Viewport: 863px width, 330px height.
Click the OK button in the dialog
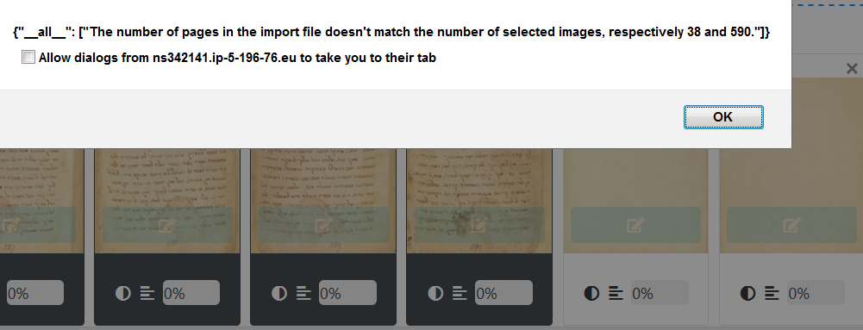tap(723, 117)
